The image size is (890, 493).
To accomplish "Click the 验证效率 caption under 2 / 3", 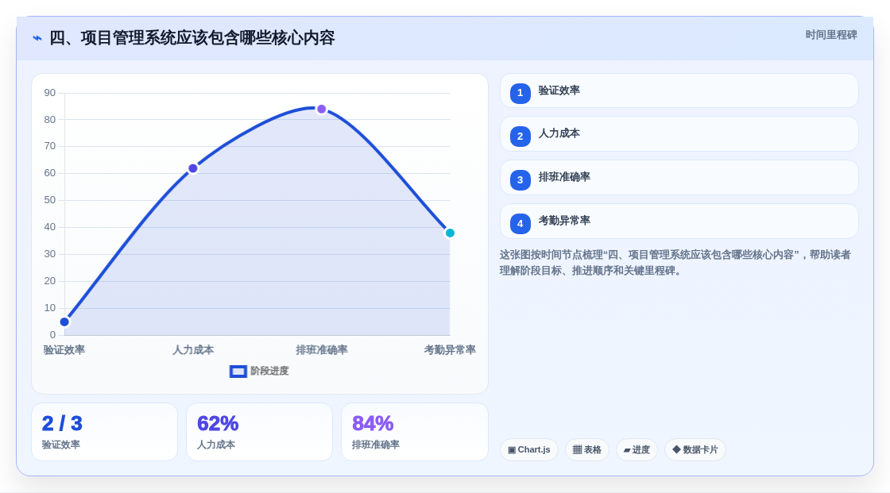I will (60, 445).
